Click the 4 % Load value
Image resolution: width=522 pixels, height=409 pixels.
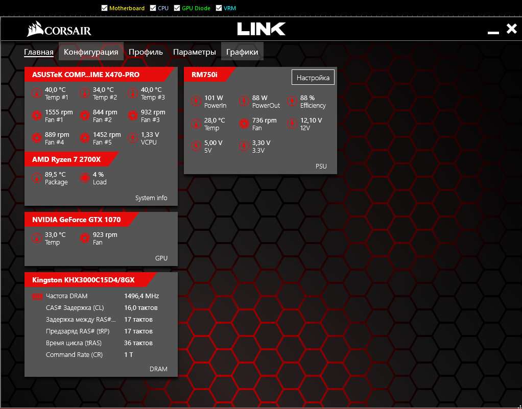[98, 175]
